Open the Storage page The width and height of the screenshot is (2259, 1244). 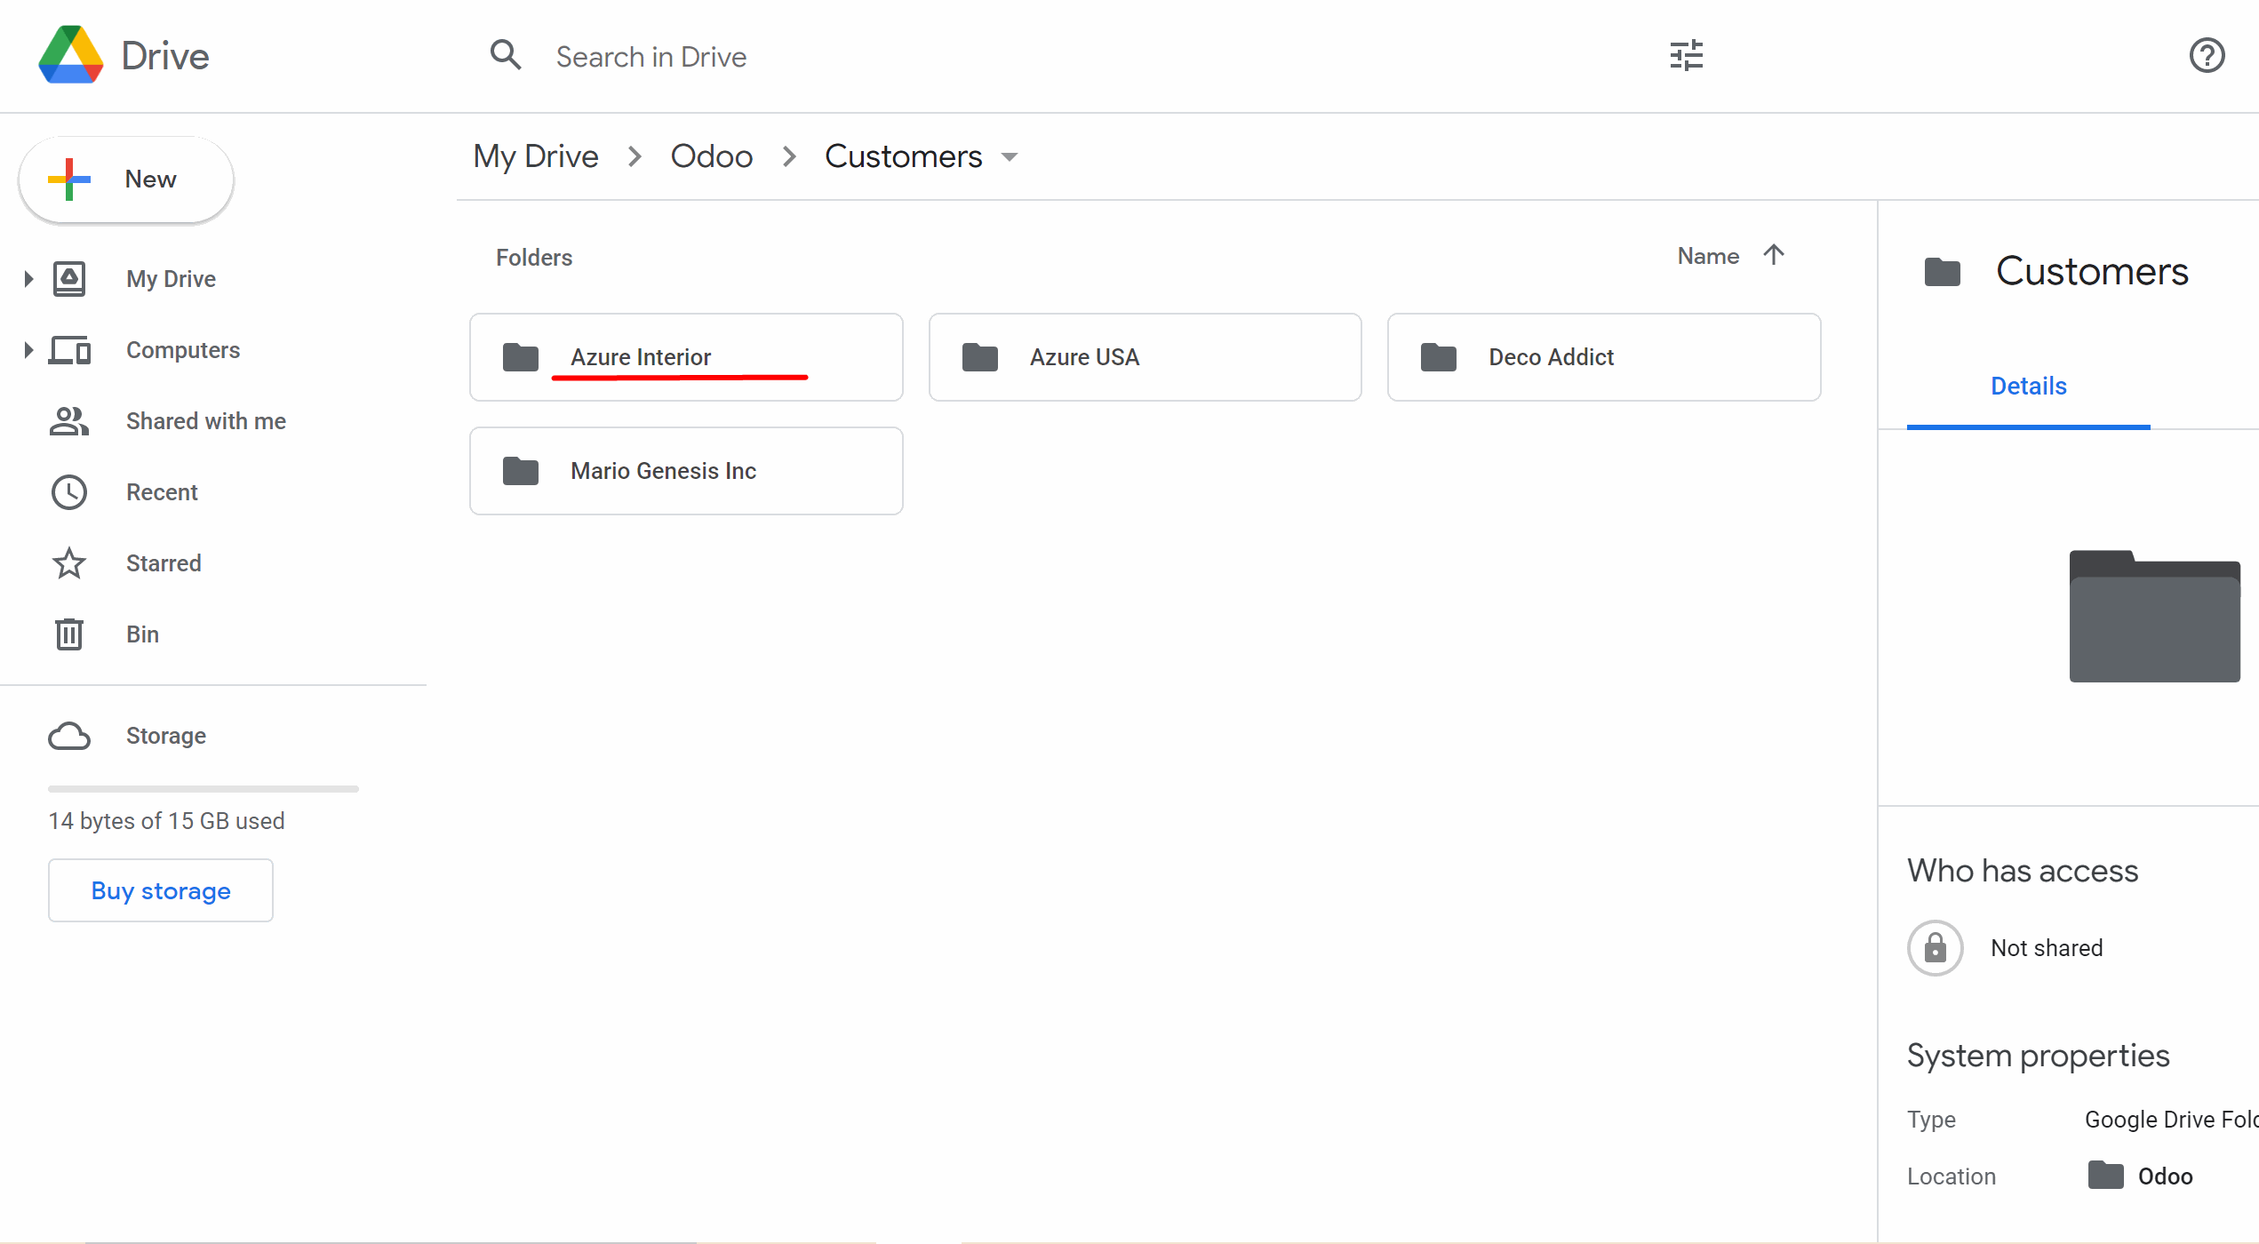(166, 736)
